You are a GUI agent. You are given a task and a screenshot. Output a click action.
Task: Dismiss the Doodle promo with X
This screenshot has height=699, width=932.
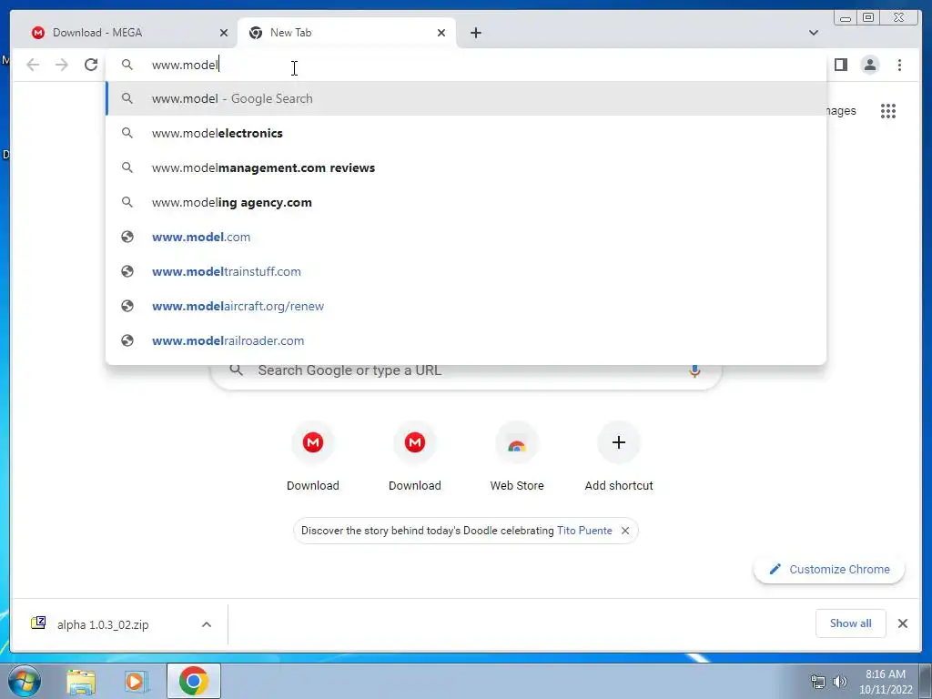point(625,531)
